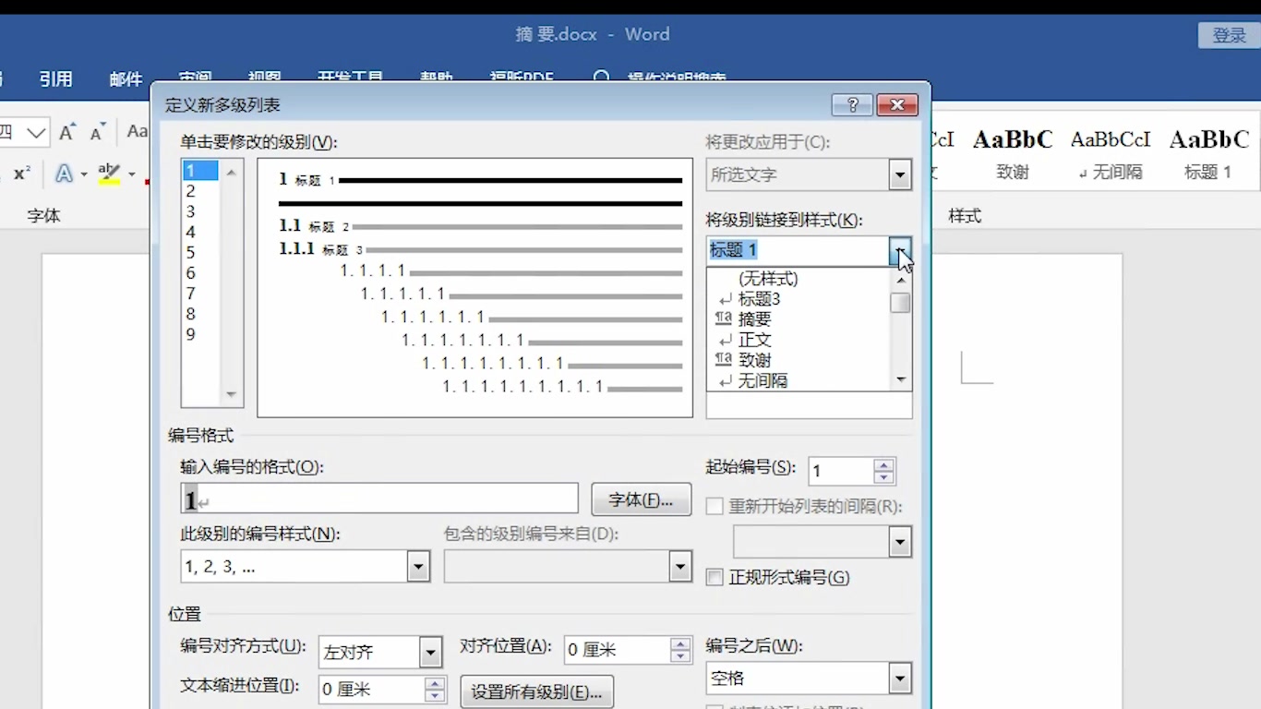Click the 起始编号 value field
This screenshot has width=1261, height=709.
840,472
